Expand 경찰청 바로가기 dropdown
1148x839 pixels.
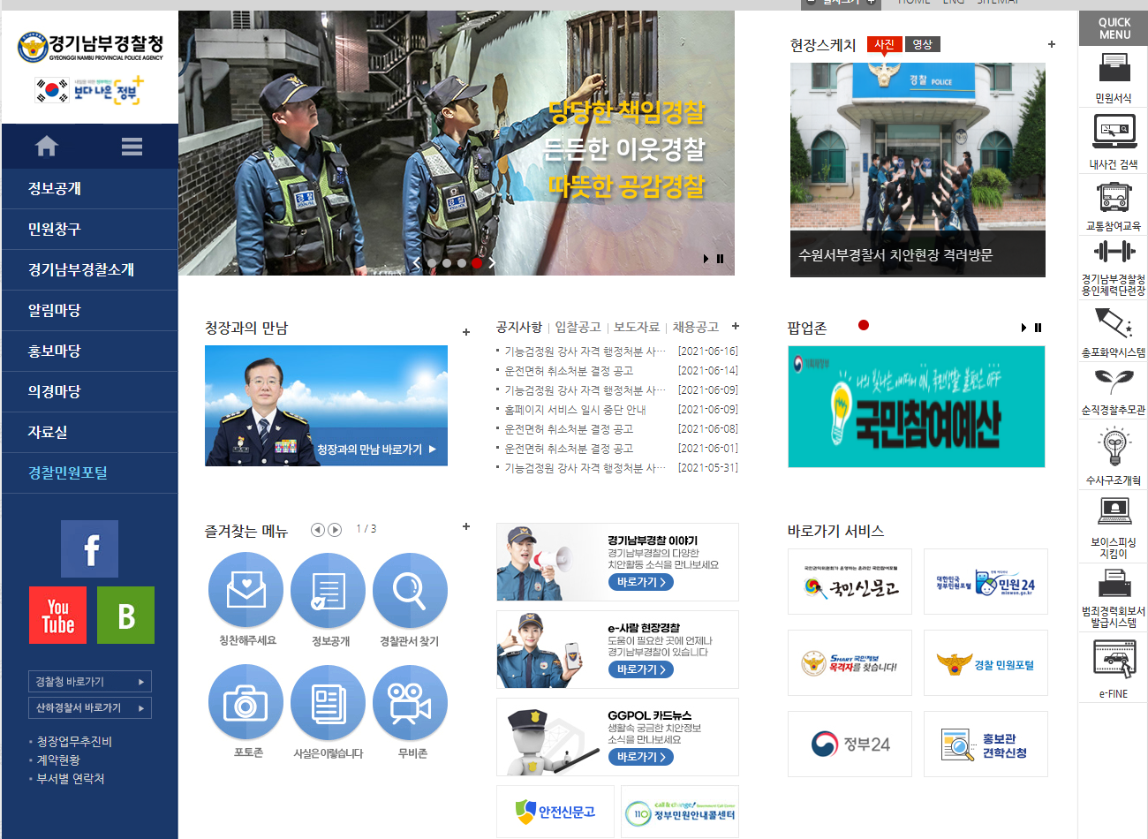[89, 681]
